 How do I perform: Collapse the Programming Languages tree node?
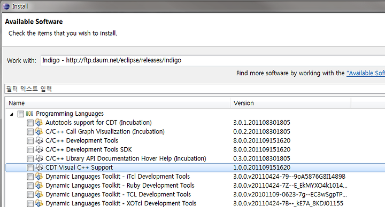tap(12, 114)
